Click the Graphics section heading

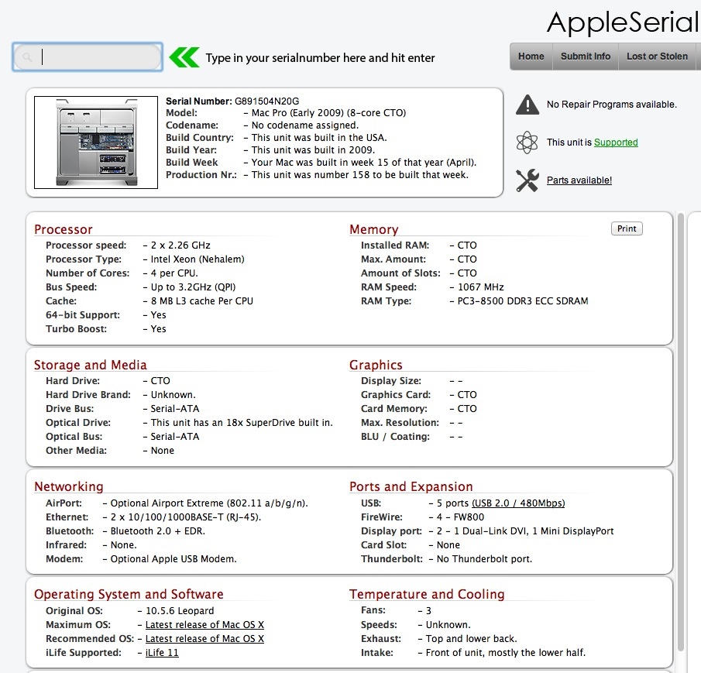pyautogui.click(x=376, y=365)
